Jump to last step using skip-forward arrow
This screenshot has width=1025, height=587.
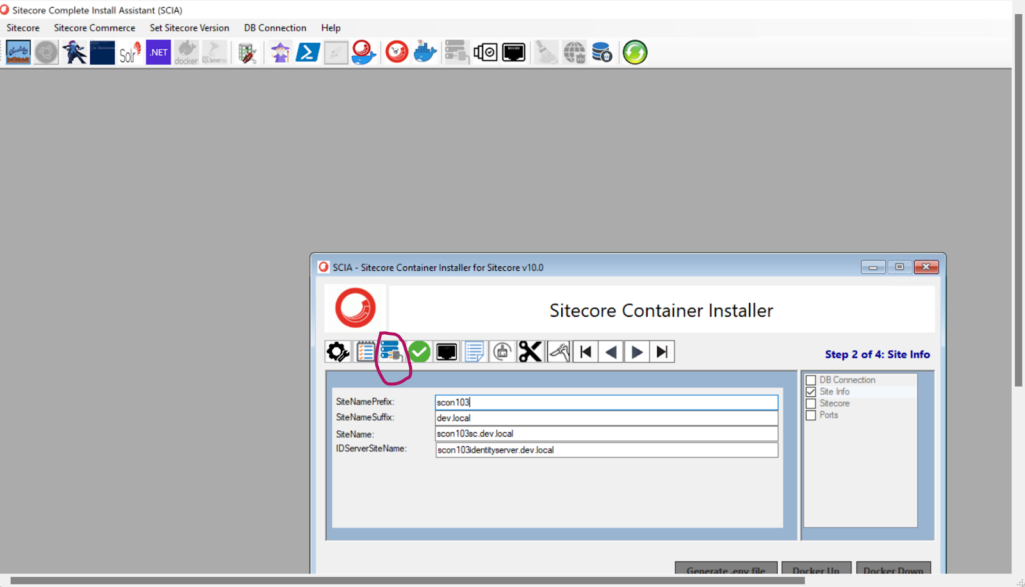[662, 351]
